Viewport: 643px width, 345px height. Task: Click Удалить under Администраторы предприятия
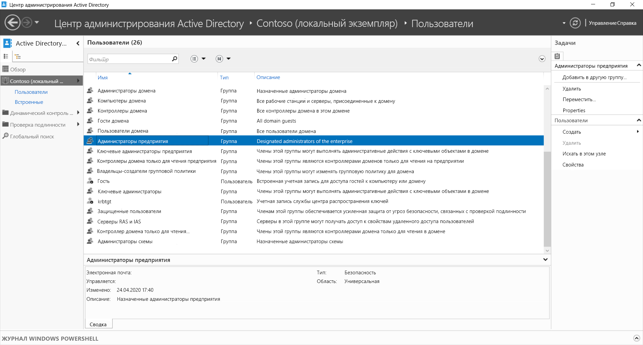coord(572,89)
